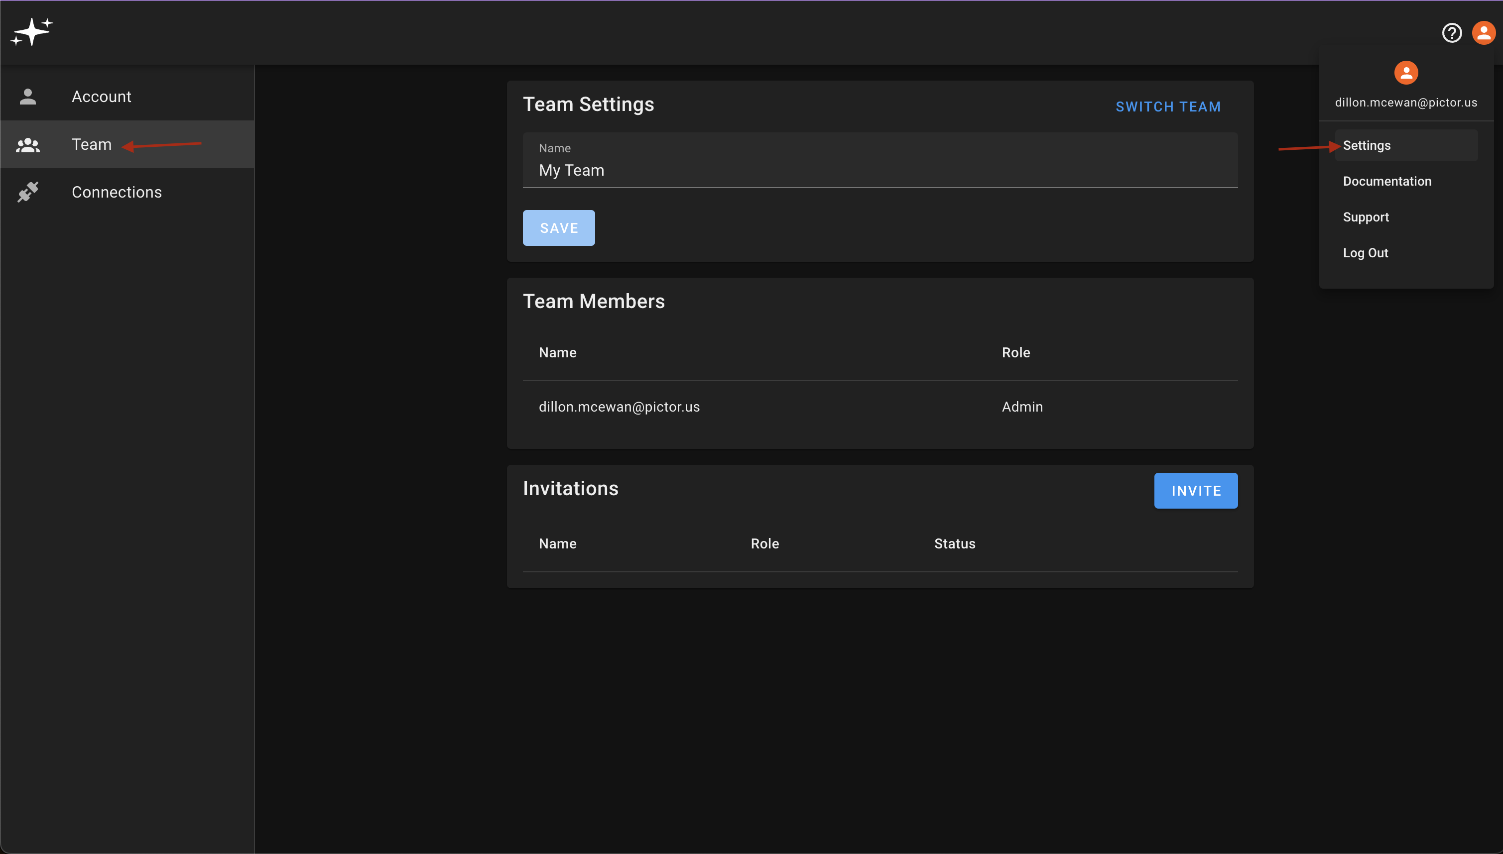Click the orange user avatar in dropdown
1503x854 pixels.
click(1406, 73)
